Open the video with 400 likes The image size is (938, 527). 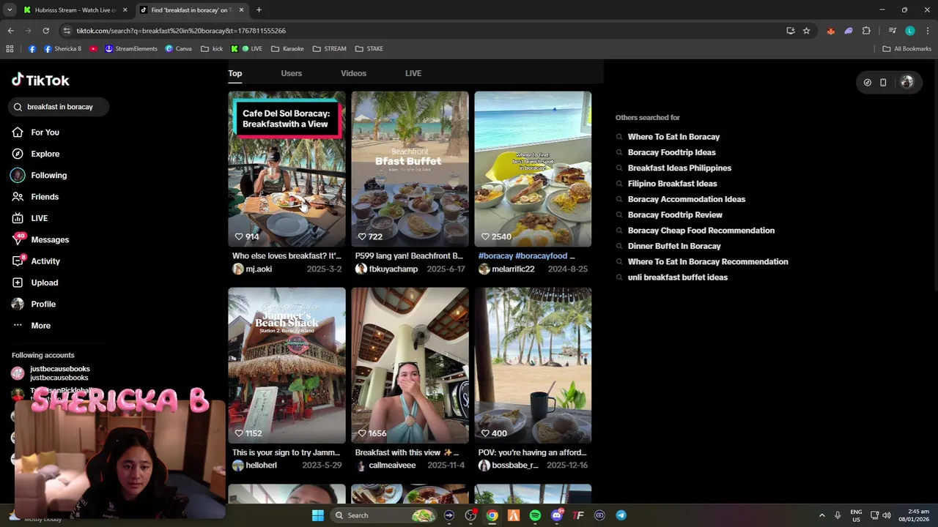pyautogui.click(x=533, y=365)
